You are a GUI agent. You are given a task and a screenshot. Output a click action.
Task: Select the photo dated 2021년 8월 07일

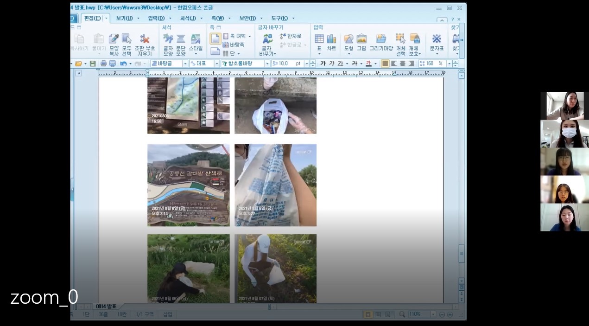[275, 268]
